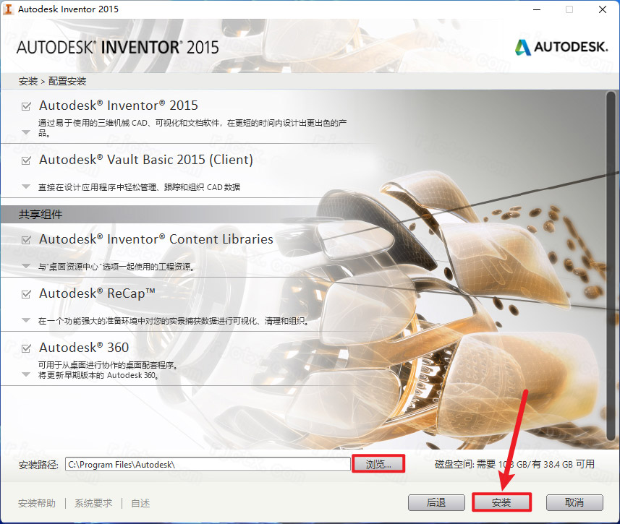Select the Autodesk Inventor 2015 product title
Screen dimensions: 620x524
(118, 106)
